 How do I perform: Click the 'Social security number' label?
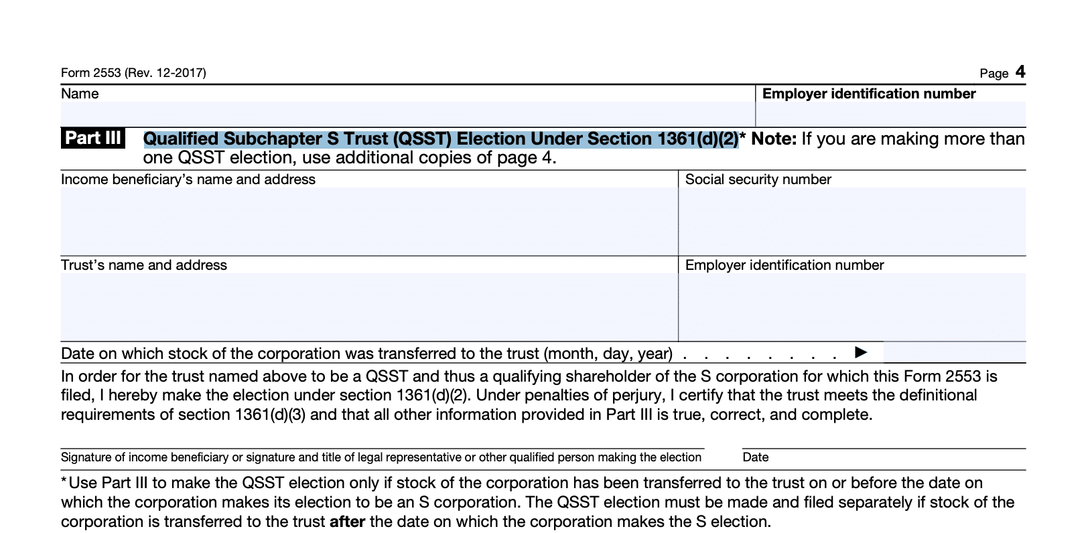[x=758, y=179]
